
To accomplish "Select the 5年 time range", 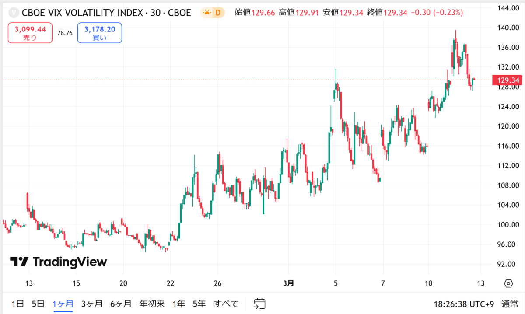I will coord(199,304).
